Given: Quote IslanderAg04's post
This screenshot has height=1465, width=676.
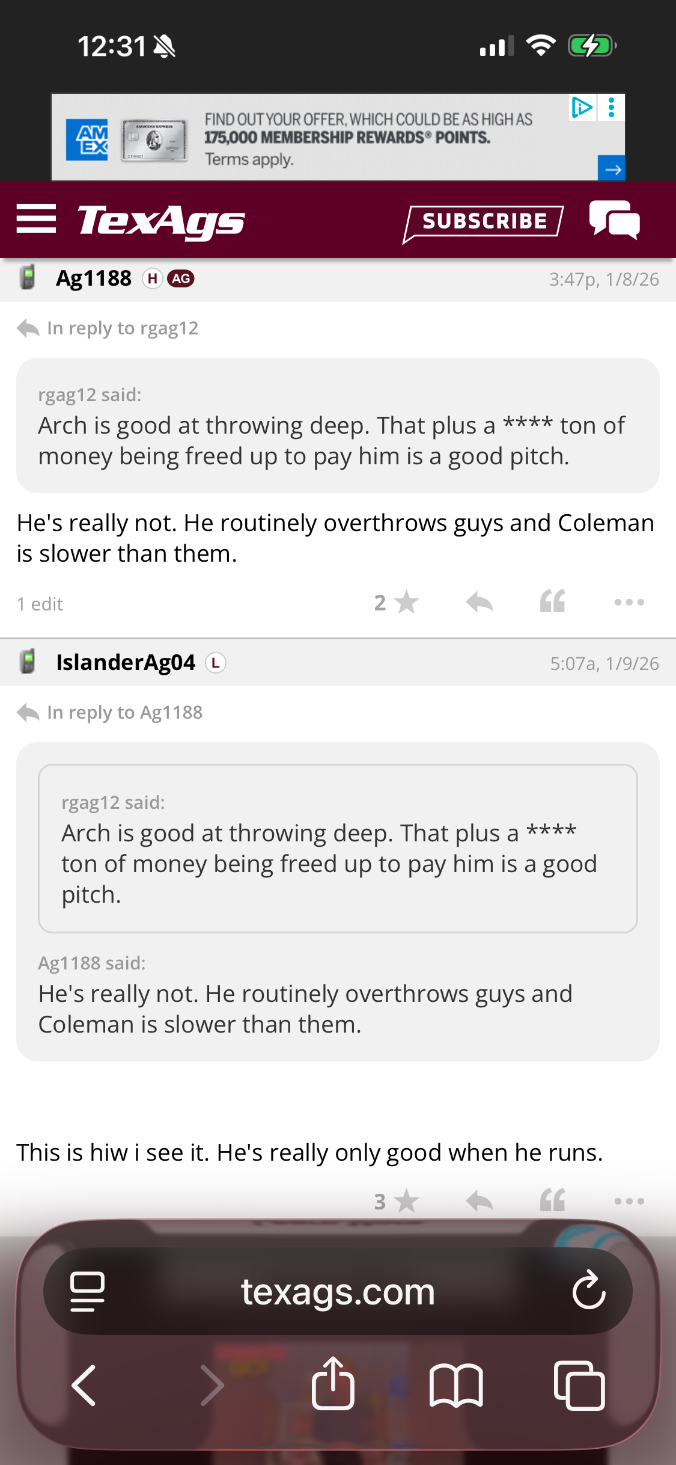Looking at the screenshot, I should [552, 1202].
